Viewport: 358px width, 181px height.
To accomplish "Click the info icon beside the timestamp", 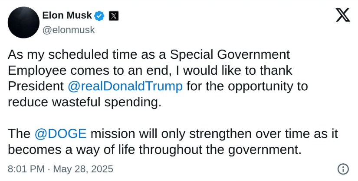I will pos(343,169).
